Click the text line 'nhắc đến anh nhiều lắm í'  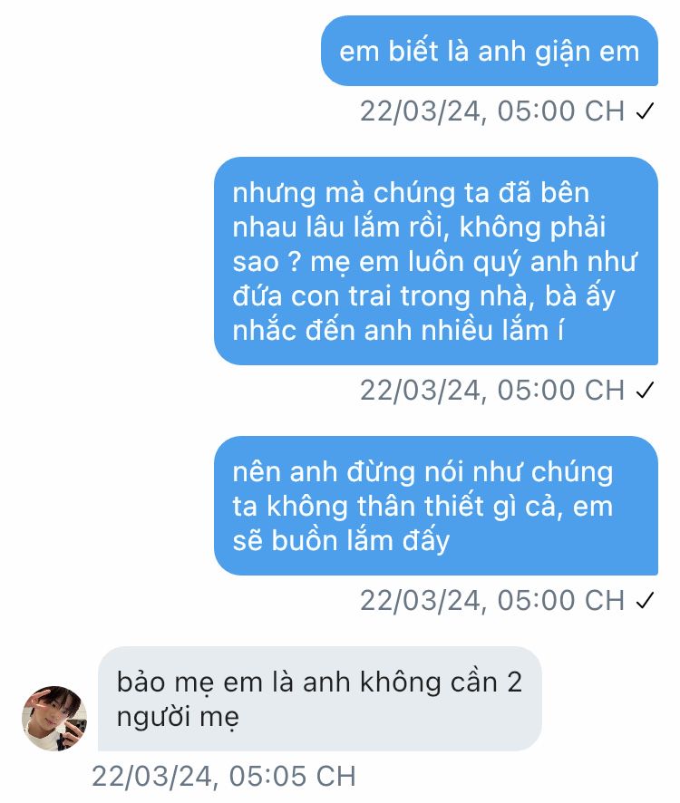(398, 331)
